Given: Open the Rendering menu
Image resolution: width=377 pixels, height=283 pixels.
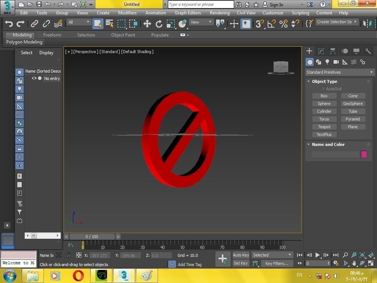Looking at the screenshot, I should point(219,13).
